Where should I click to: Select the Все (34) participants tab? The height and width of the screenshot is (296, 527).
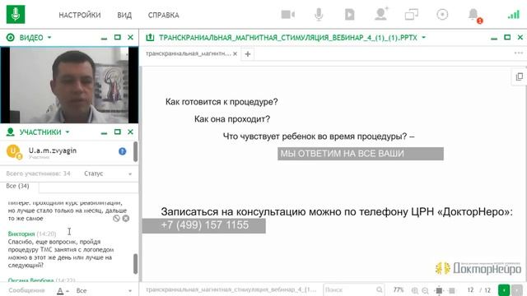(18, 186)
